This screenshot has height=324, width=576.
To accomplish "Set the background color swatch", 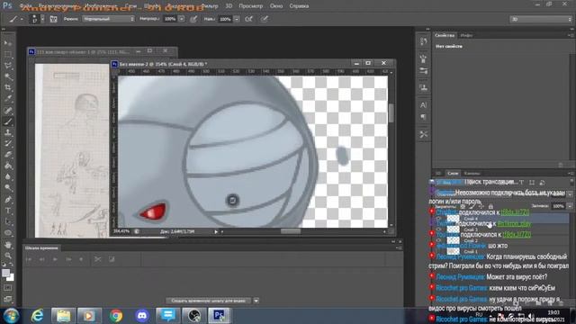I will point(11,277).
